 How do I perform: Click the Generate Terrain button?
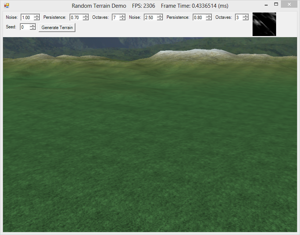tap(57, 28)
